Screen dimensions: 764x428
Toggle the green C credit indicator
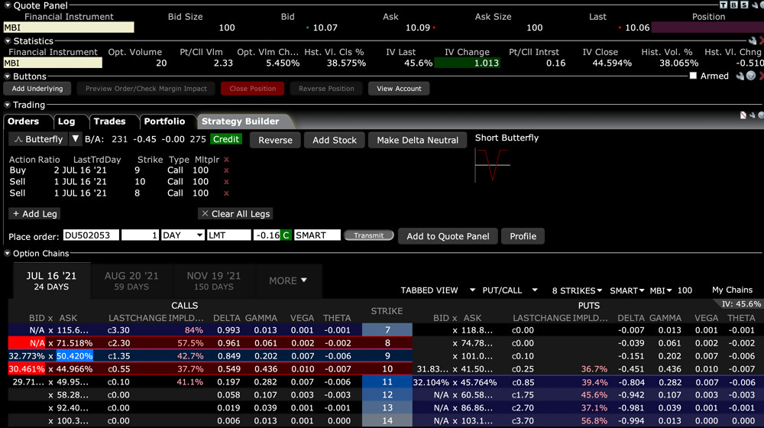[286, 235]
